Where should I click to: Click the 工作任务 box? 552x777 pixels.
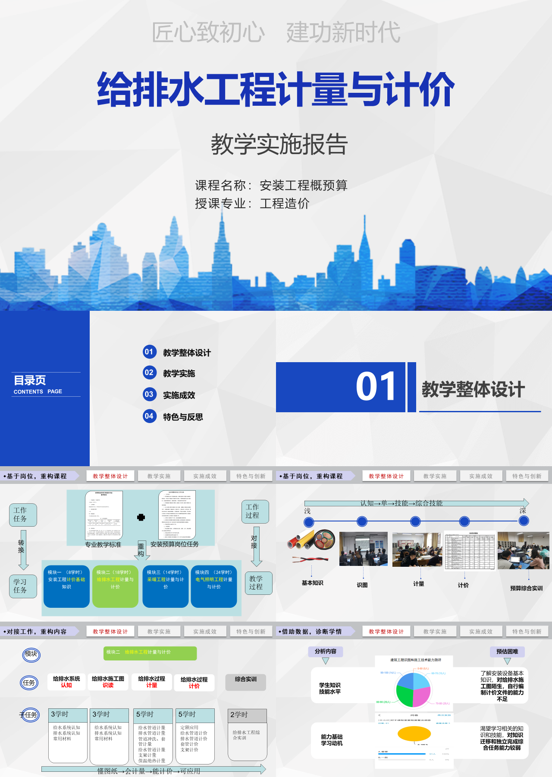[x=23, y=515]
